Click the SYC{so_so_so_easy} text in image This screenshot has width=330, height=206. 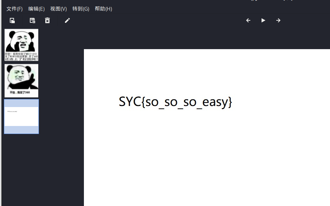coord(175,102)
